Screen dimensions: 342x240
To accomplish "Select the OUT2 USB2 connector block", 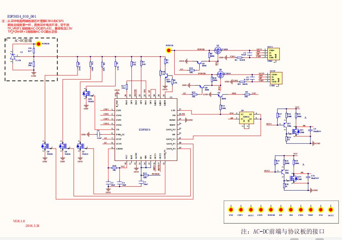I will click(274, 78).
